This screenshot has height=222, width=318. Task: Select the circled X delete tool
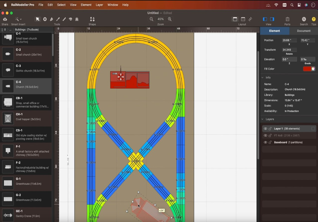pos(45,19)
